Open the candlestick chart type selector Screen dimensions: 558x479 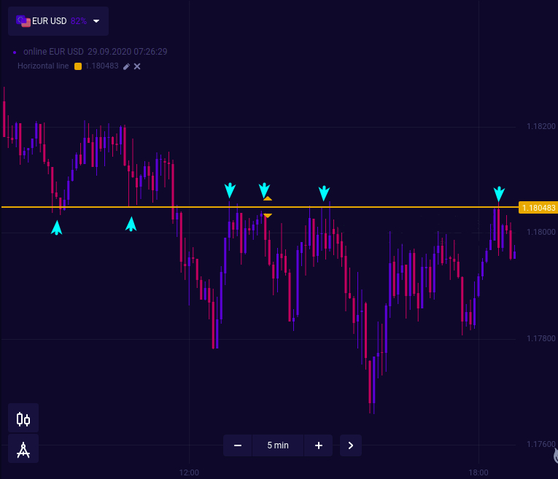(x=23, y=419)
